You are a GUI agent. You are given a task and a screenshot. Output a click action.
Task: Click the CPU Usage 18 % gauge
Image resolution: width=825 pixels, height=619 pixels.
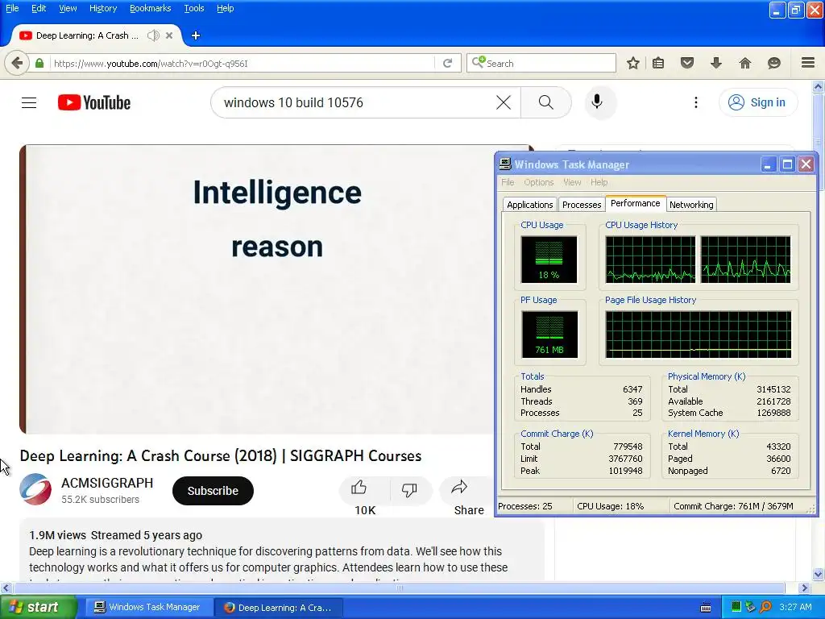click(x=549, y=260)
